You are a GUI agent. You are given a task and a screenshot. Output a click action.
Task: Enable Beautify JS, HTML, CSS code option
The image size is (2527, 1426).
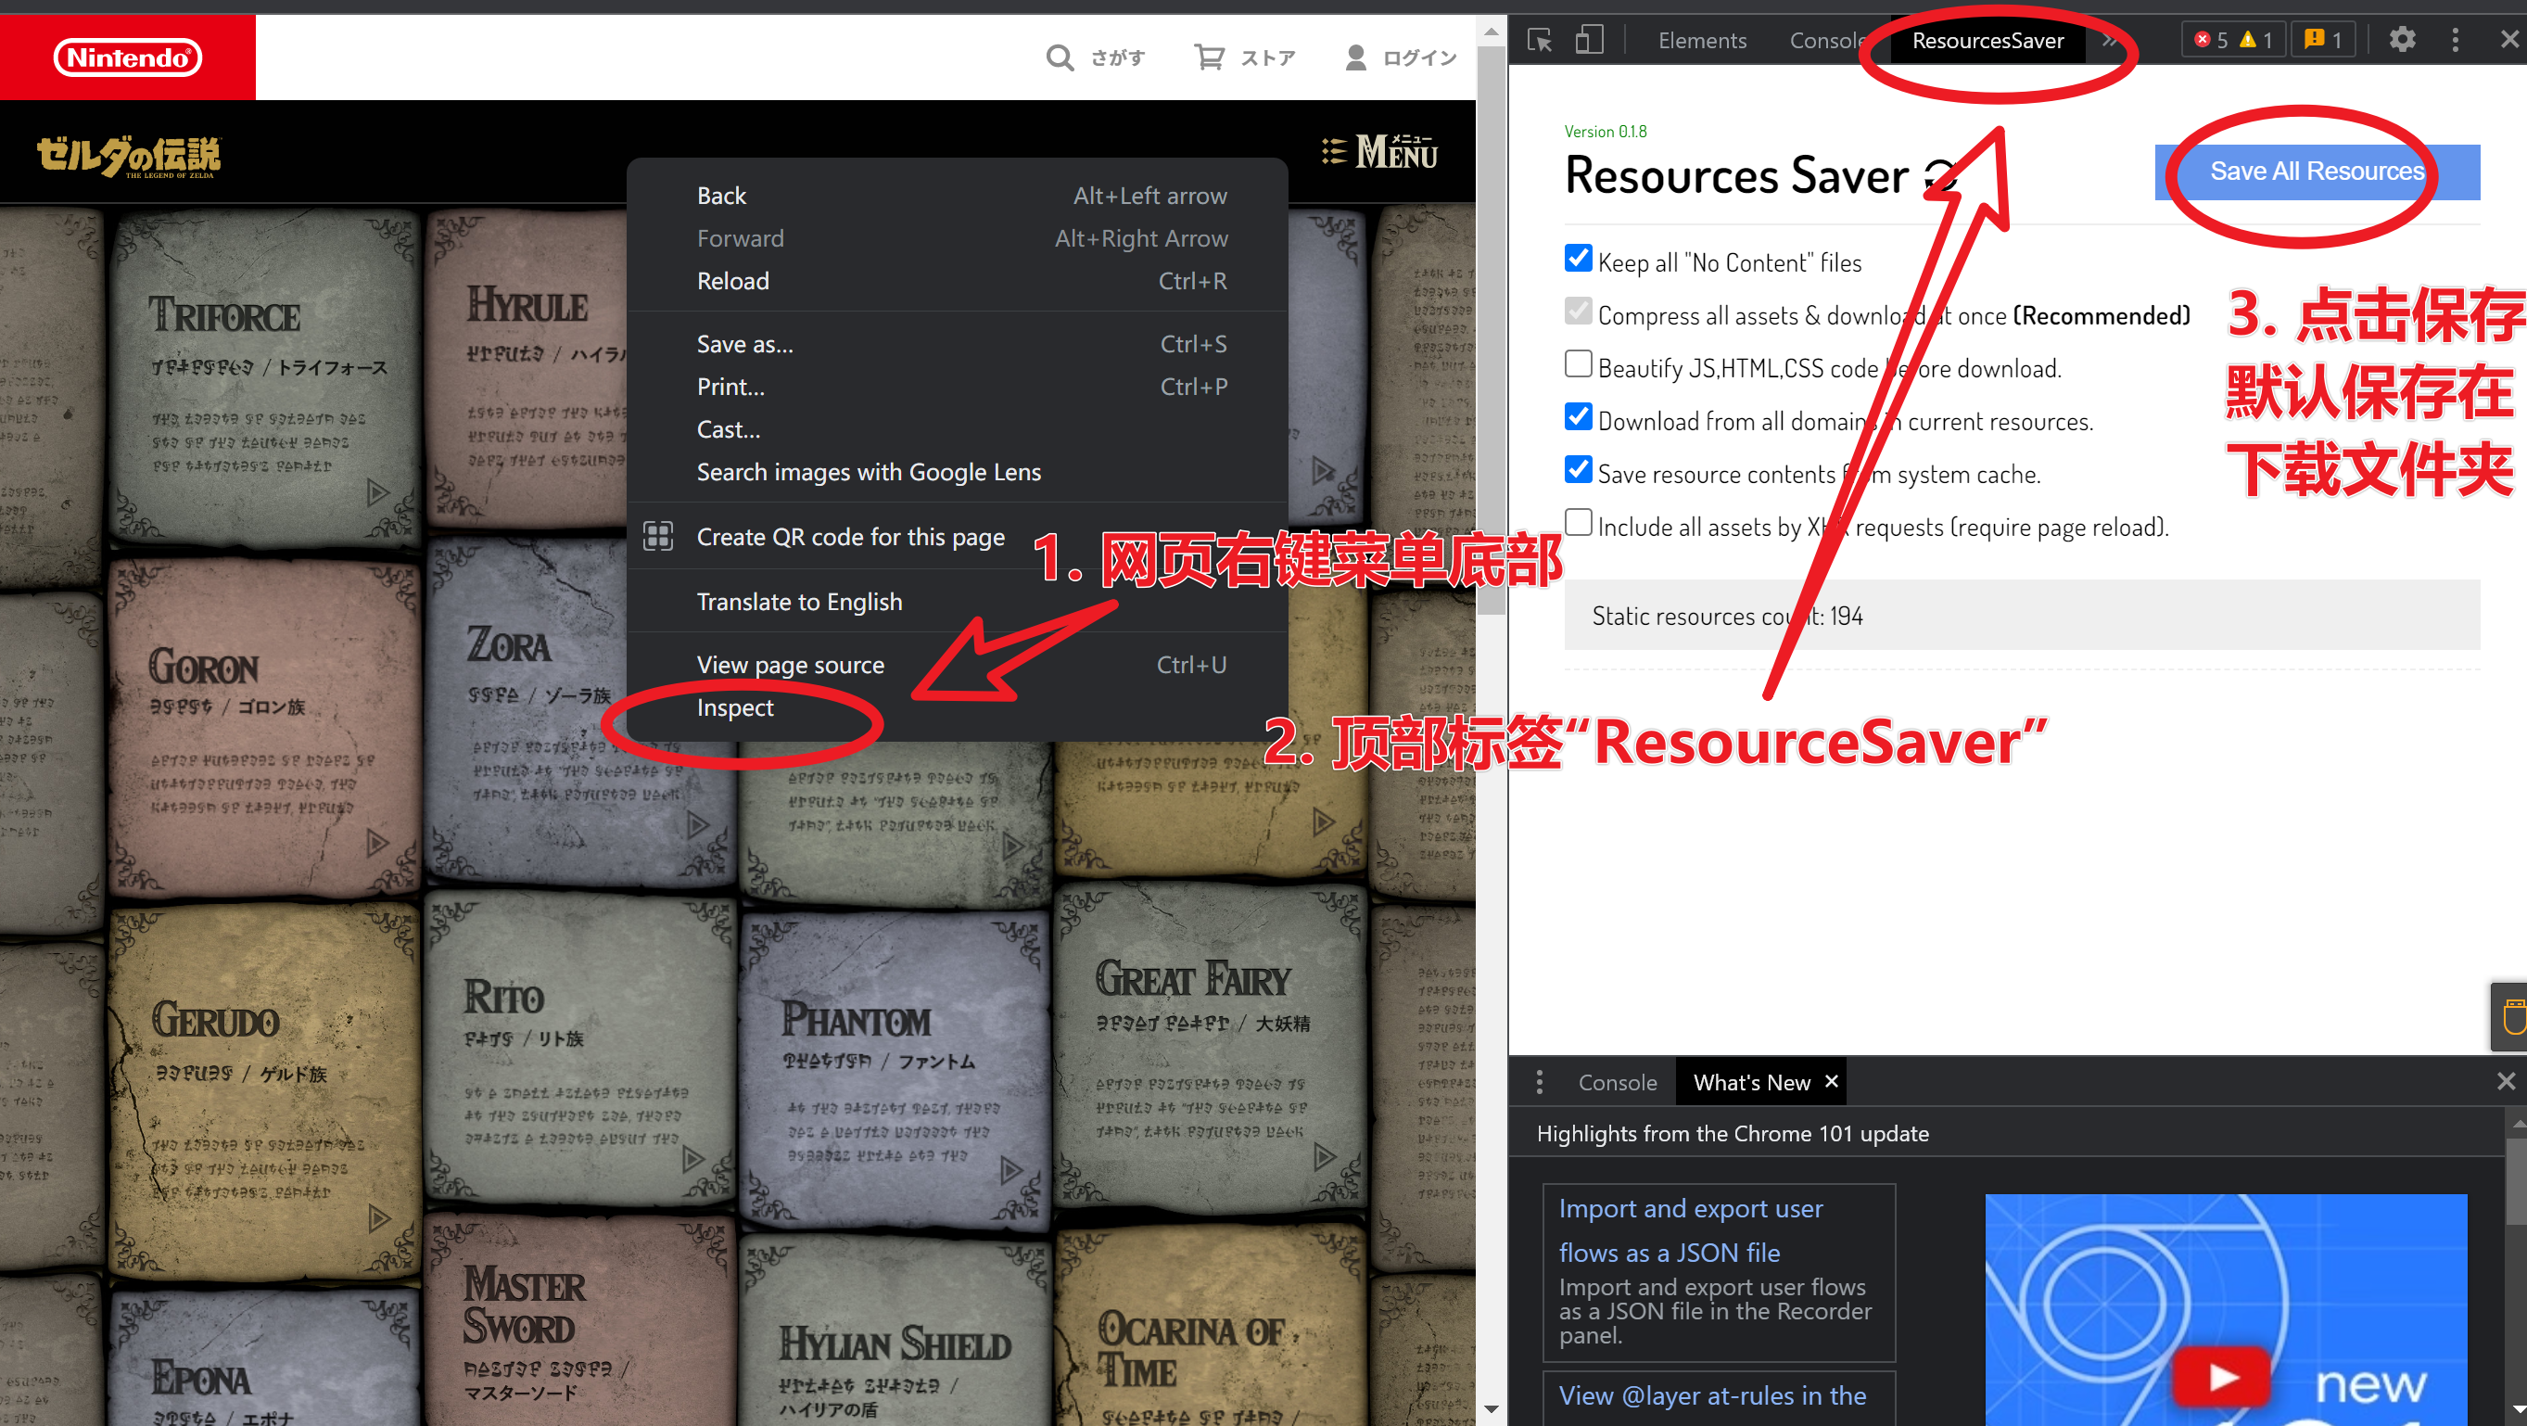1579,364
